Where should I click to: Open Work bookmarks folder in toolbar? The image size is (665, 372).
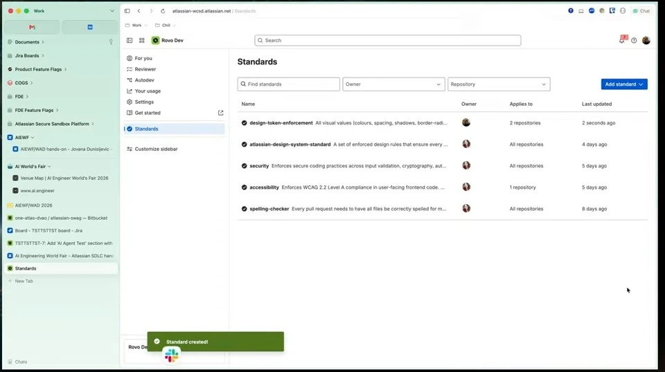136,26
